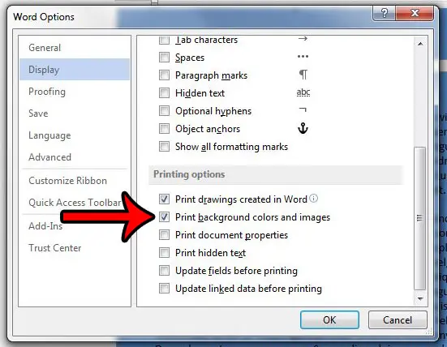Check Update linked data before printing

(164, 289)
